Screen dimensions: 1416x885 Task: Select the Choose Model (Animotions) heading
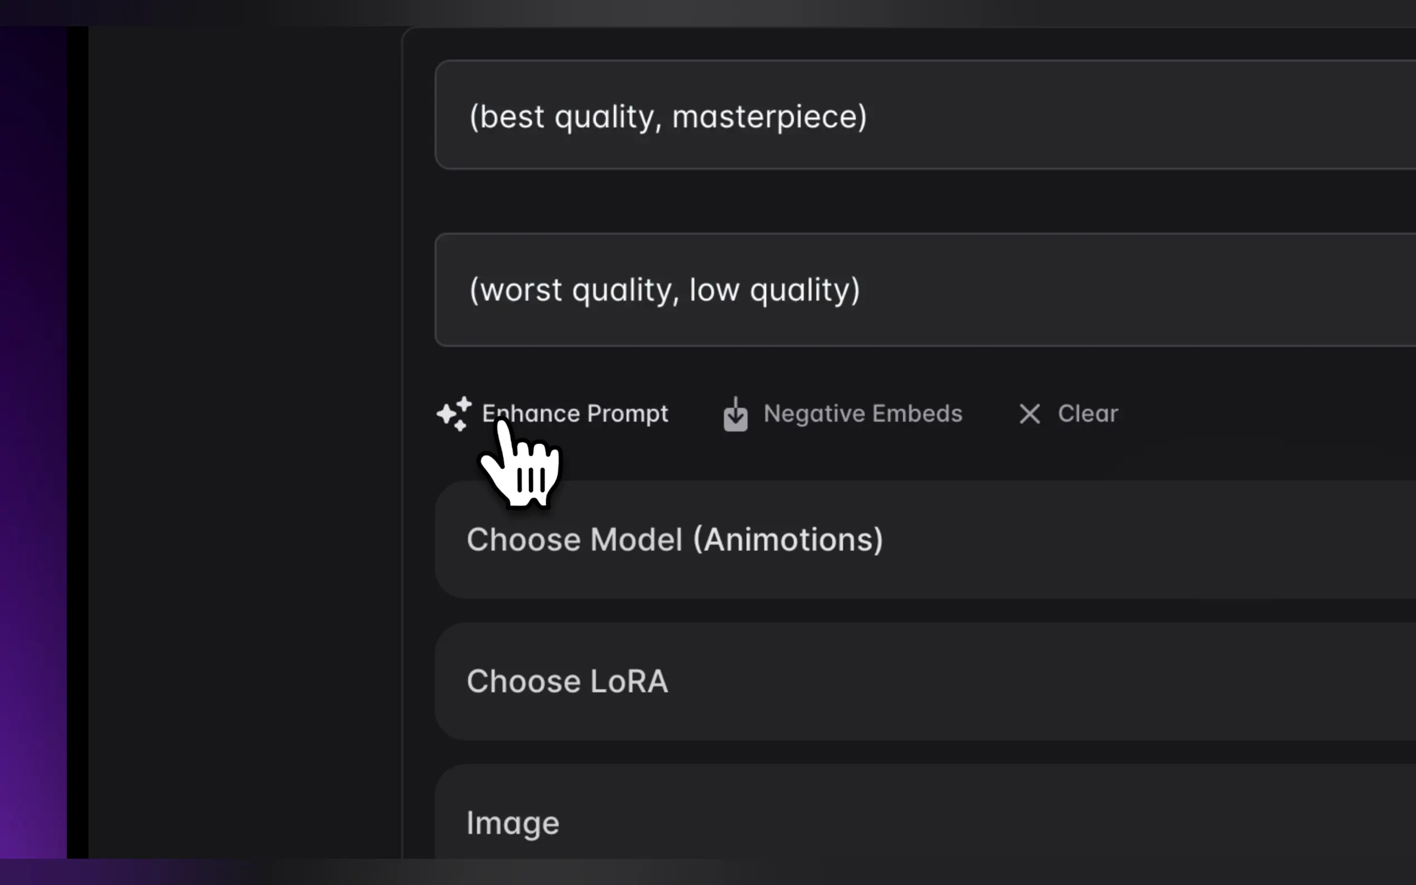tap(675, 539)
